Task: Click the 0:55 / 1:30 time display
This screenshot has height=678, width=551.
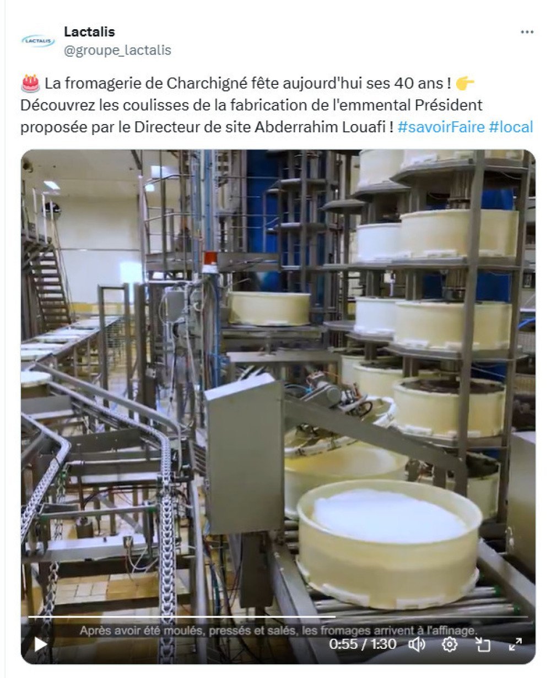Action: click(363, 644)
